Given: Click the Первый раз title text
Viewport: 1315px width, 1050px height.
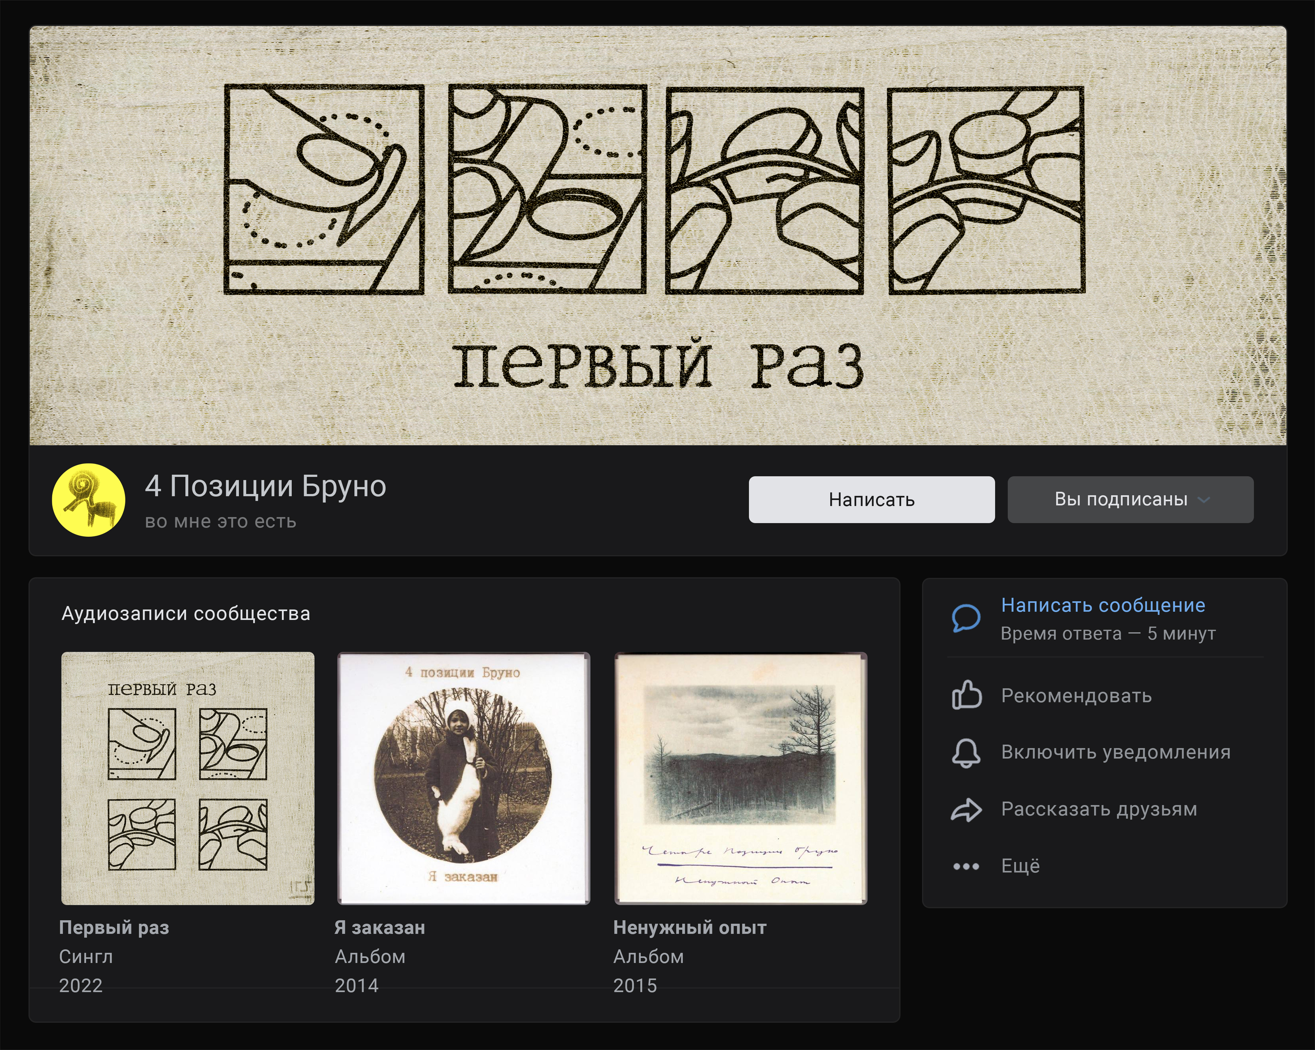Looking at the screenshot, I should pyautogui.click(x=114, y=928).
